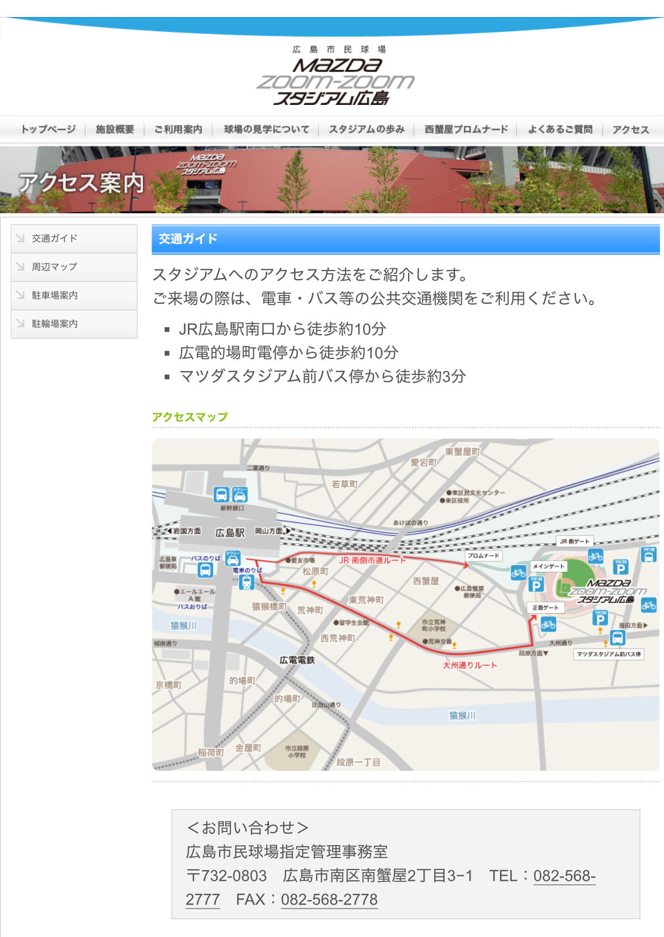The image size is (664, 937).
Task: Click the JR側ゲート label on the map
Action: click(574, 542)
